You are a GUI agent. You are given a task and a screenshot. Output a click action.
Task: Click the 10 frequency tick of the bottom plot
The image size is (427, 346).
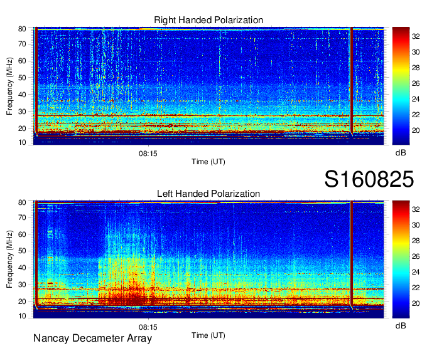[22, 316]
